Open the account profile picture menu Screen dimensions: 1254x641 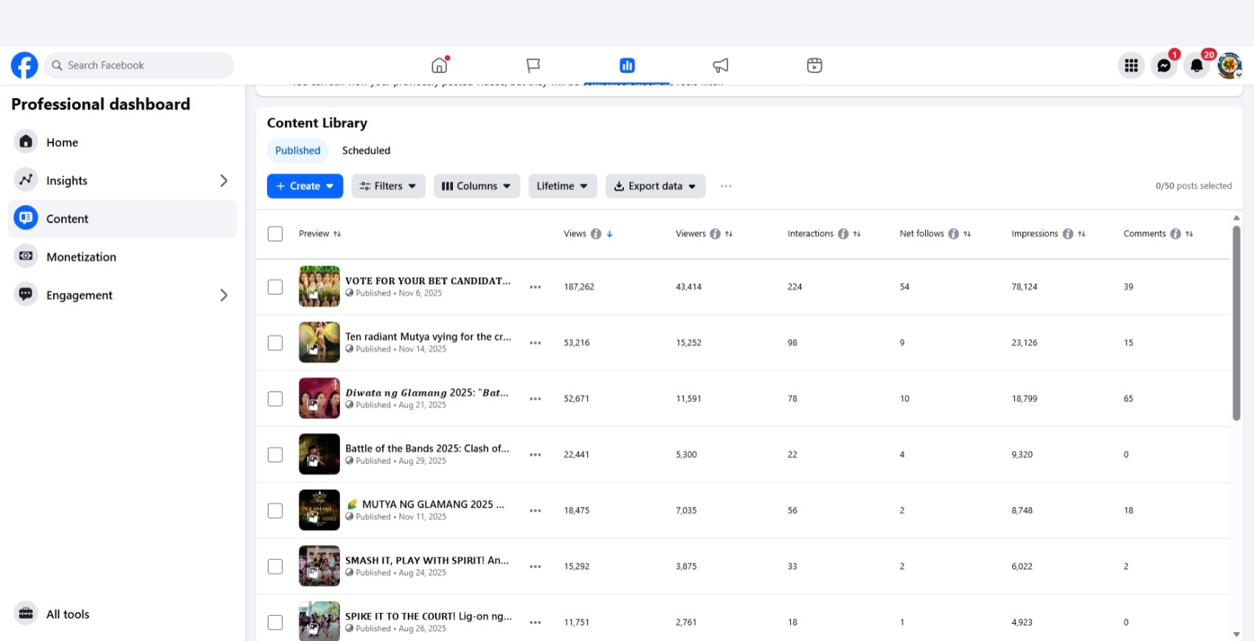click(1230, 66)
